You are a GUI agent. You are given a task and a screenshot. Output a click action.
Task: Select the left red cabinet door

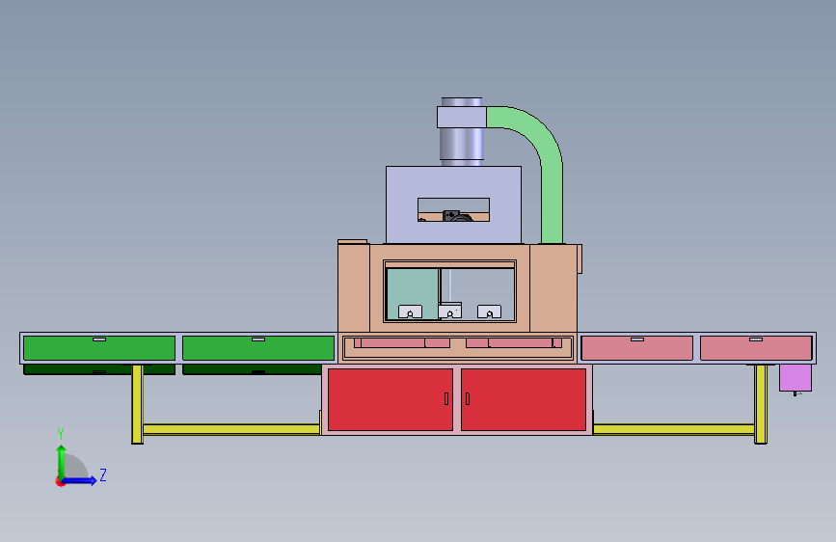[x=391, y=399]
